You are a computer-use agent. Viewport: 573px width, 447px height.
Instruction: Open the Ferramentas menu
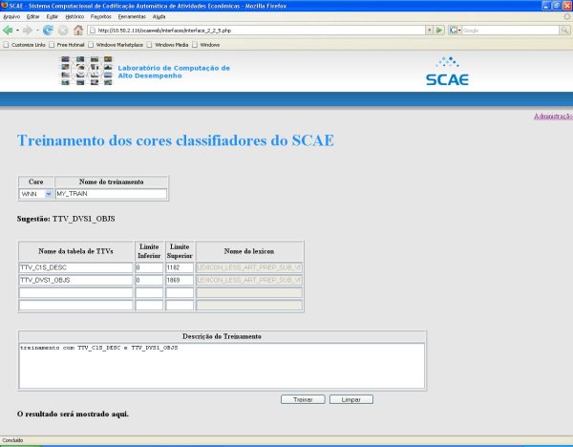click(x=132, y=16)
